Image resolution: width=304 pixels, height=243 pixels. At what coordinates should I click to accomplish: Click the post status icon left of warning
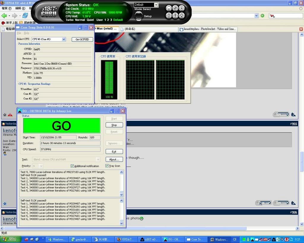click(5, 115)
